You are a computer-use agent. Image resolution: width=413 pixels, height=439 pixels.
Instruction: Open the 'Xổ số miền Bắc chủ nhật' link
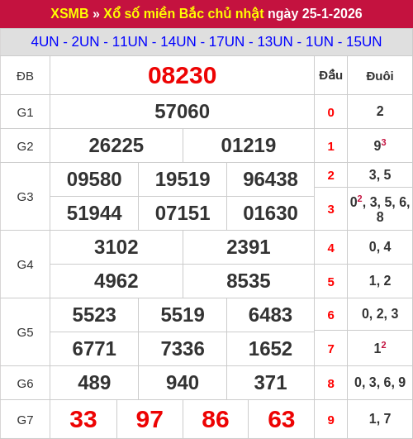(183, 13)
